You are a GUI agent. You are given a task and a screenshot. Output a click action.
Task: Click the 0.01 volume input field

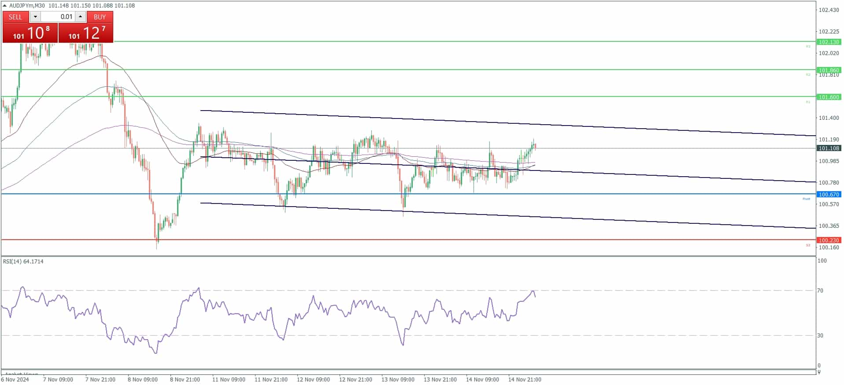coord(58,17)
